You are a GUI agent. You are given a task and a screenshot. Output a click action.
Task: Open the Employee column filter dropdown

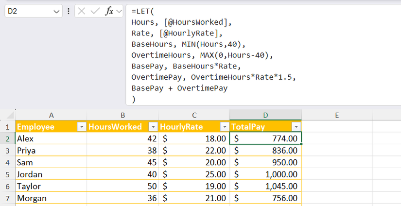click(82, 126)
